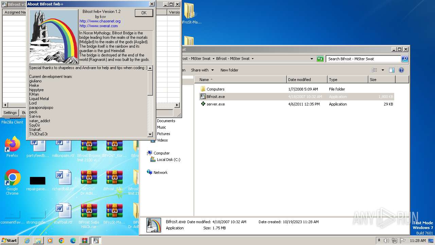This screenshot has width=435, height=245.
Task: Open millionpalm.rtf document icon
Action: click(x=63, y=147)
